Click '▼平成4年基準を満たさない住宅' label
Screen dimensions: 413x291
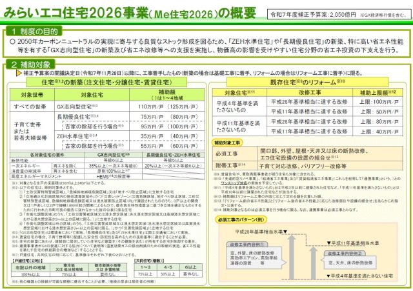[x=360, y=276]
